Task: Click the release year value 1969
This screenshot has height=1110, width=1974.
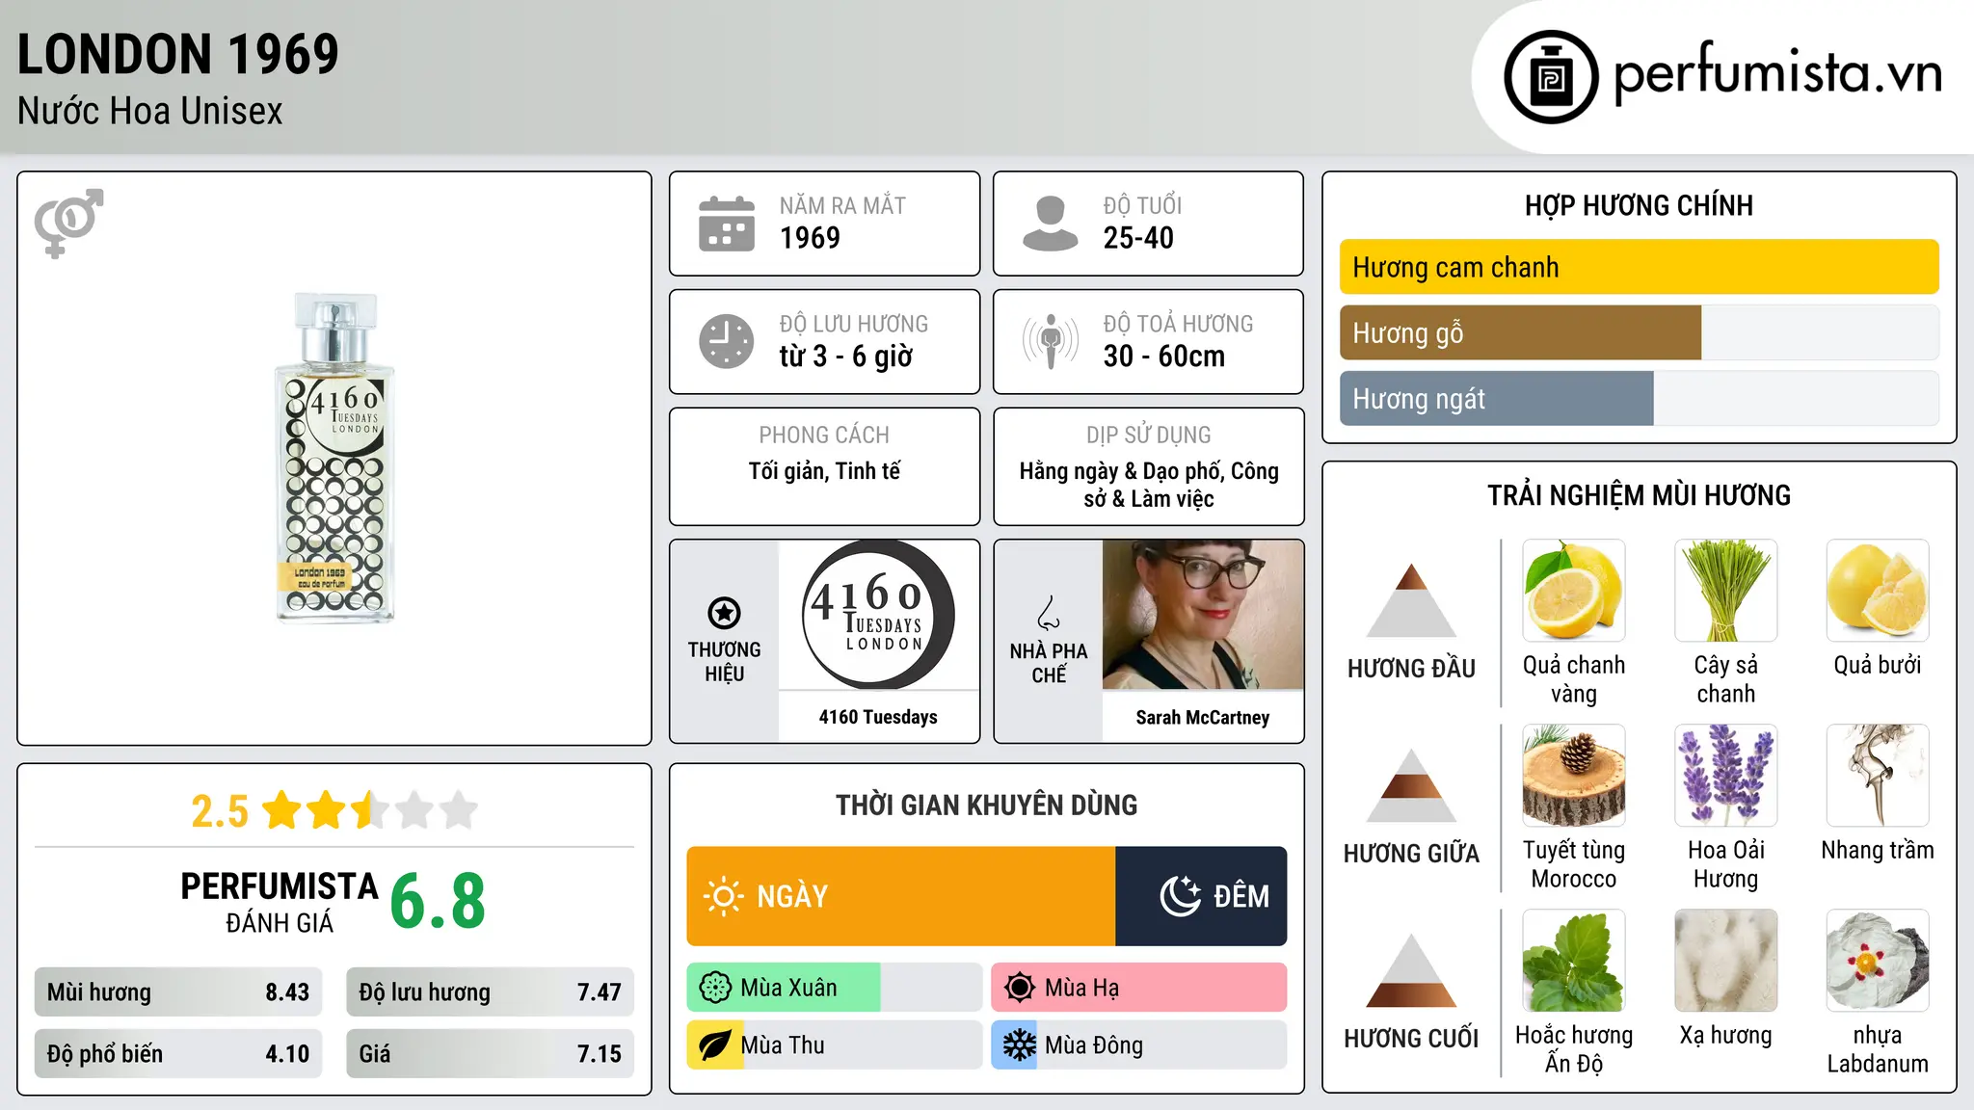Action: 810,238
